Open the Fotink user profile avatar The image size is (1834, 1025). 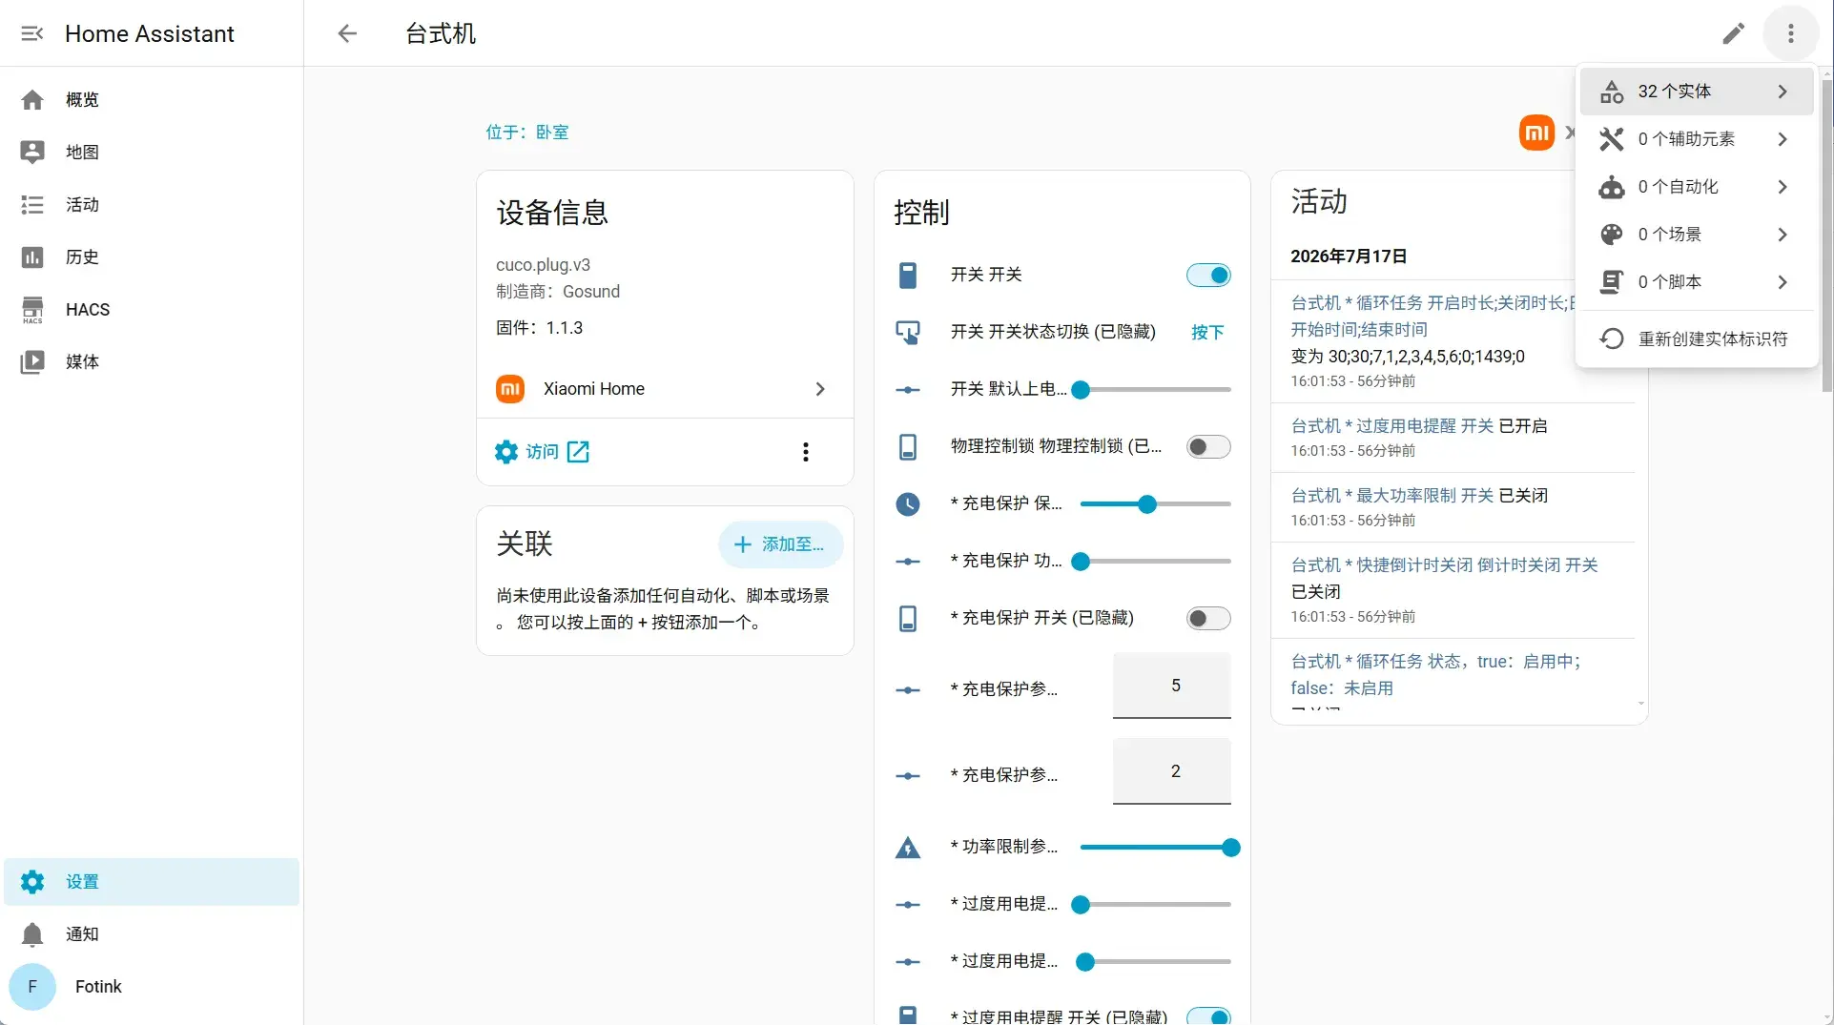(32, 987)
